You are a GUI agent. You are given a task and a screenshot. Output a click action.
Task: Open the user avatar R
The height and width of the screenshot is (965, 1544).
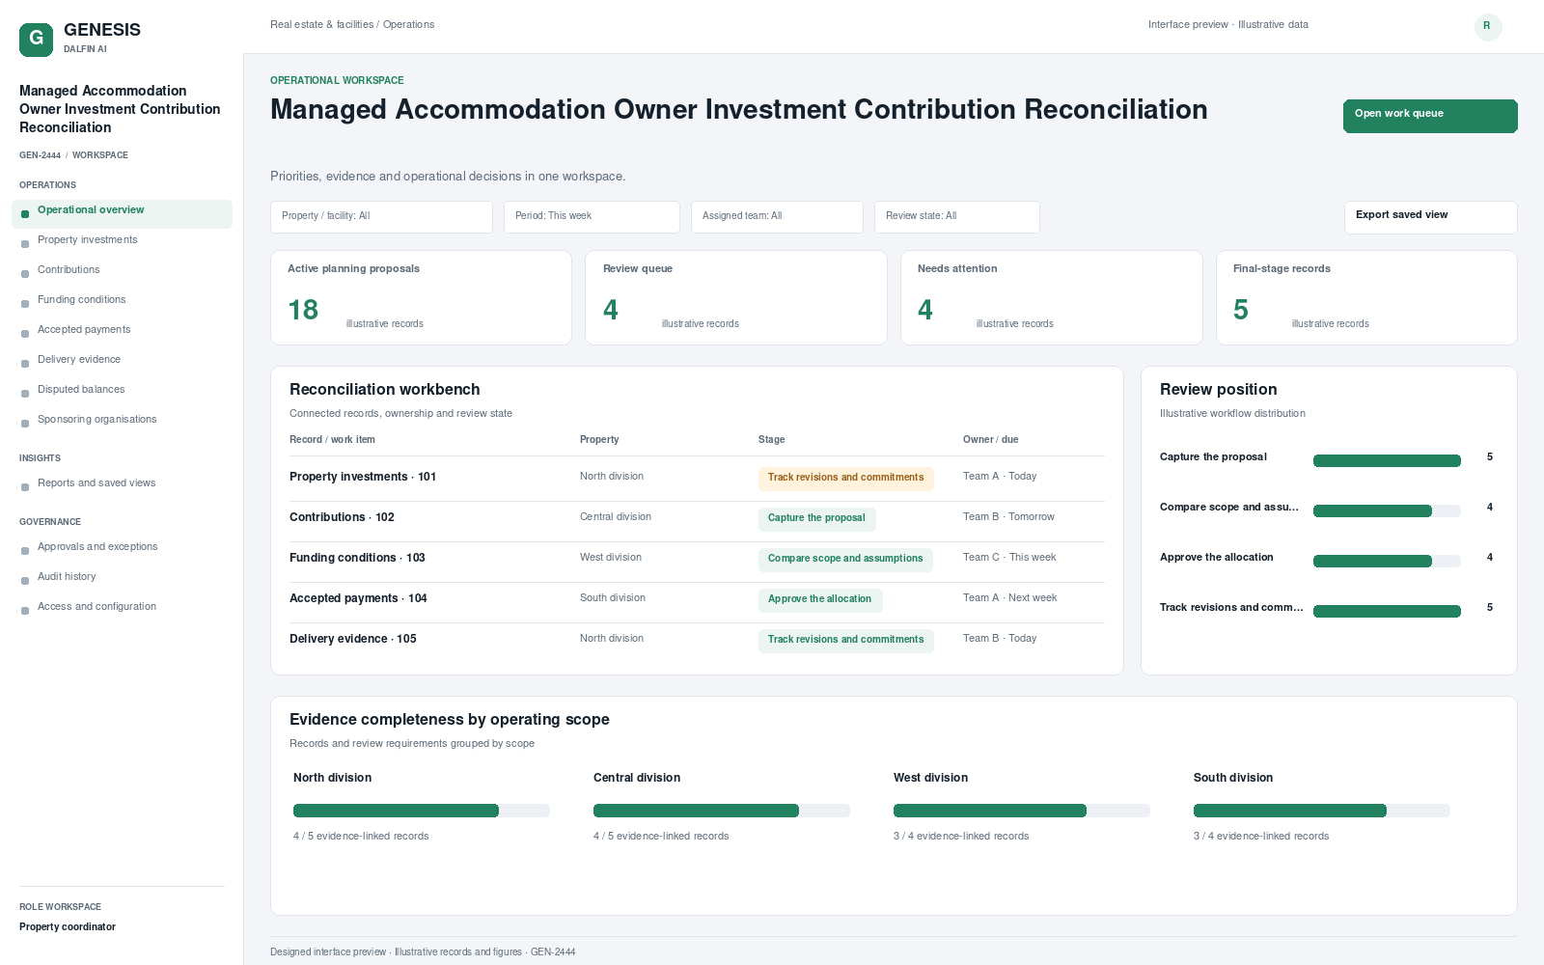[x=1488, y=27]
